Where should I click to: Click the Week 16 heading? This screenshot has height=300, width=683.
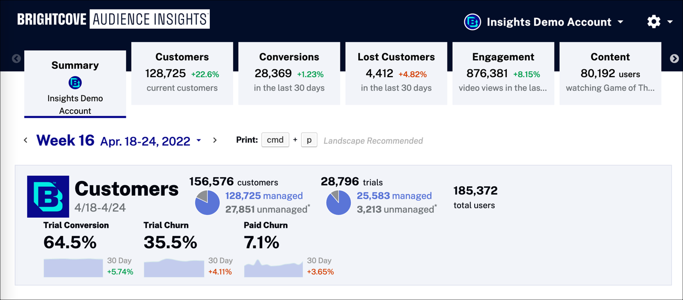(65, 140)
